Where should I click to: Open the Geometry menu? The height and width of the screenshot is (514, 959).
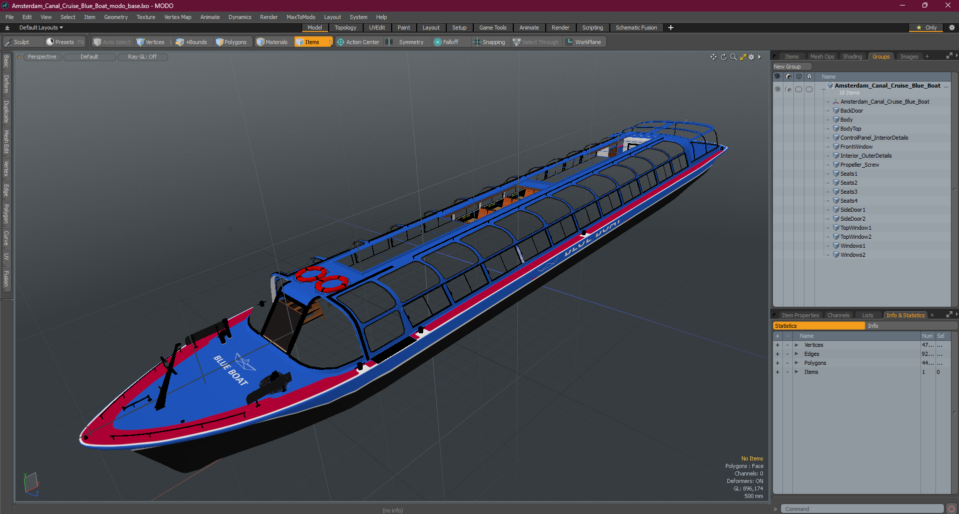pyautogui.click(x=116, y=17)
